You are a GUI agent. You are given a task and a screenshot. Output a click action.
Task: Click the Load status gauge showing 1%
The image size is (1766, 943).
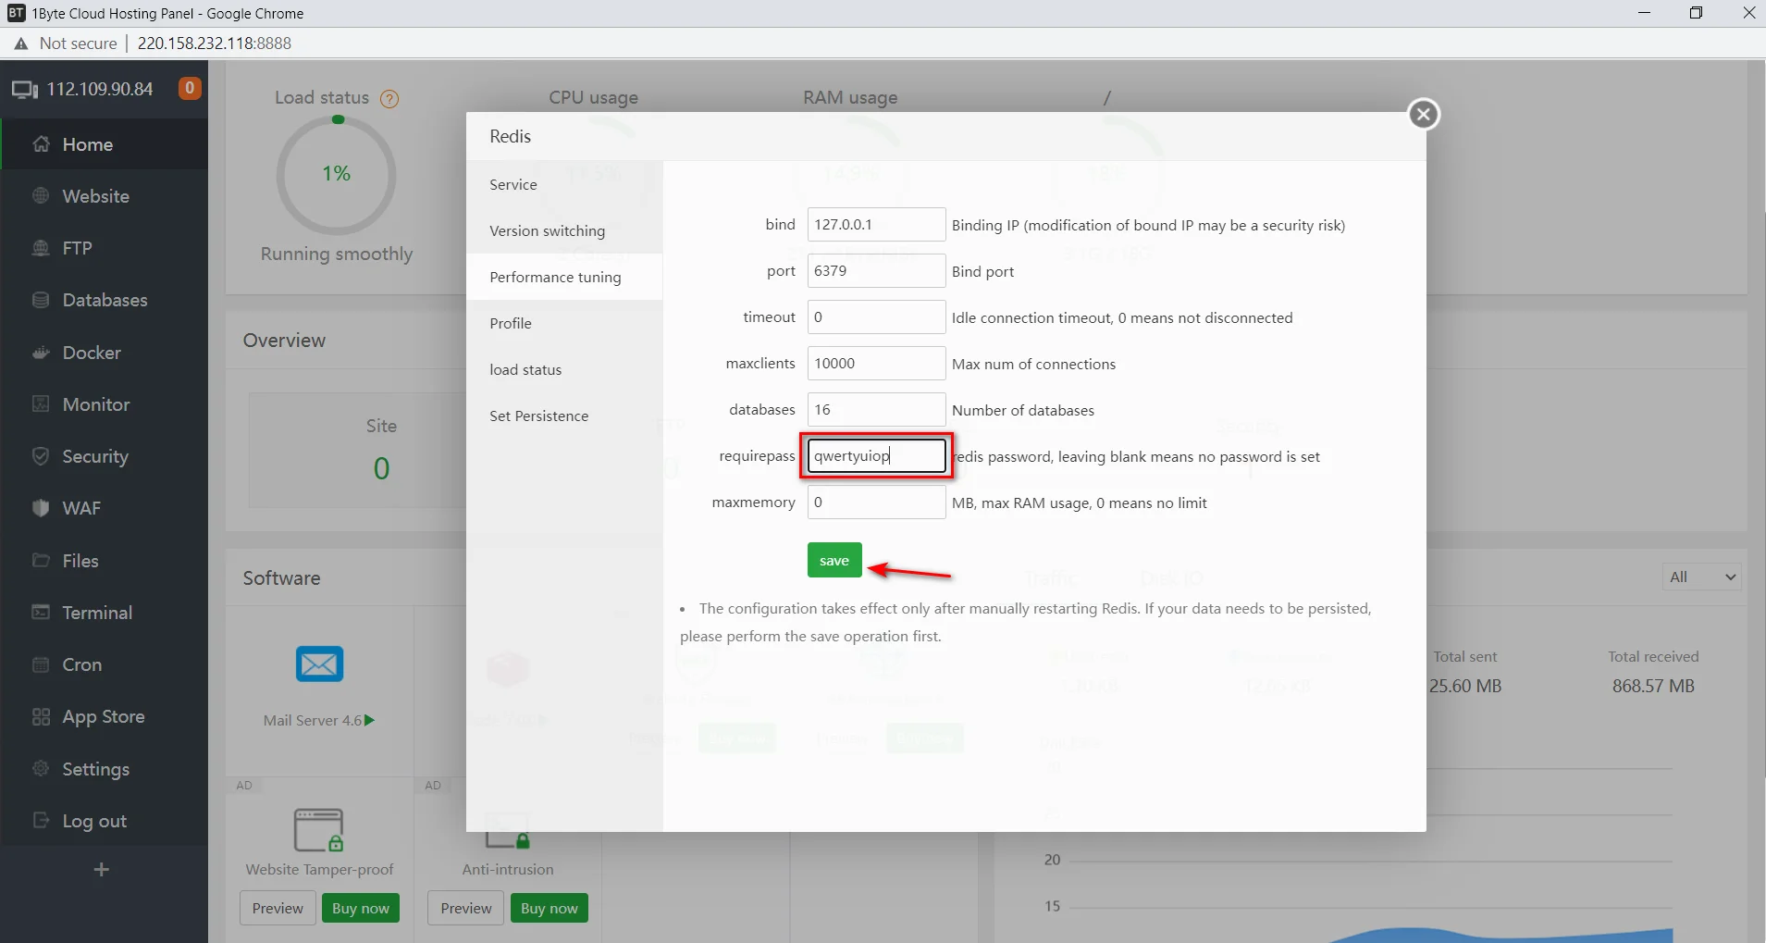coord(337,174)
